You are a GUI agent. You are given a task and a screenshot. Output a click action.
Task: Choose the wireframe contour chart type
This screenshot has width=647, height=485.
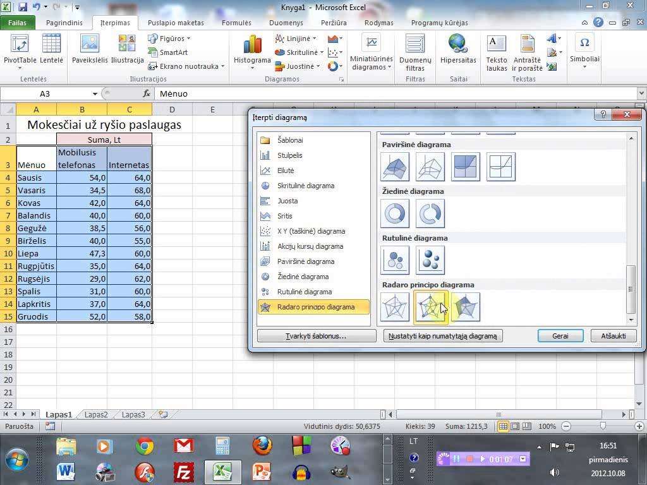(501, 167)
